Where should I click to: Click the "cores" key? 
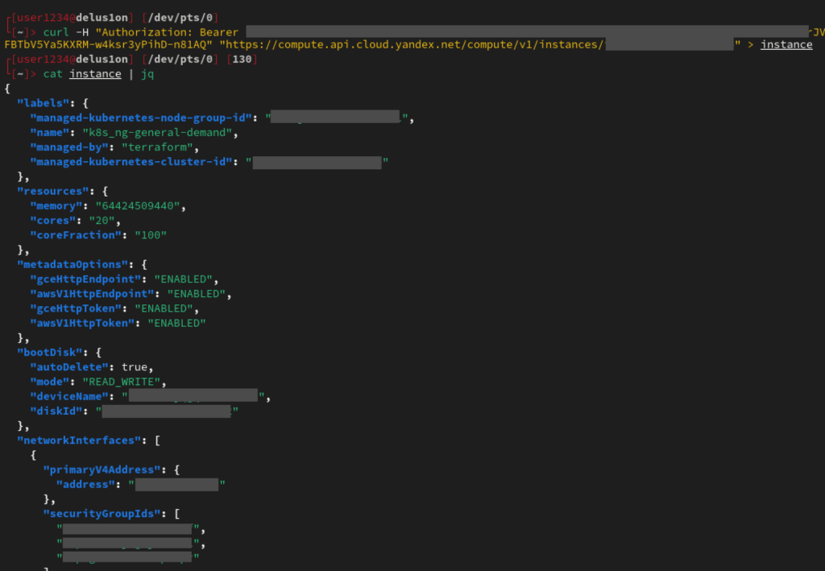53,221
